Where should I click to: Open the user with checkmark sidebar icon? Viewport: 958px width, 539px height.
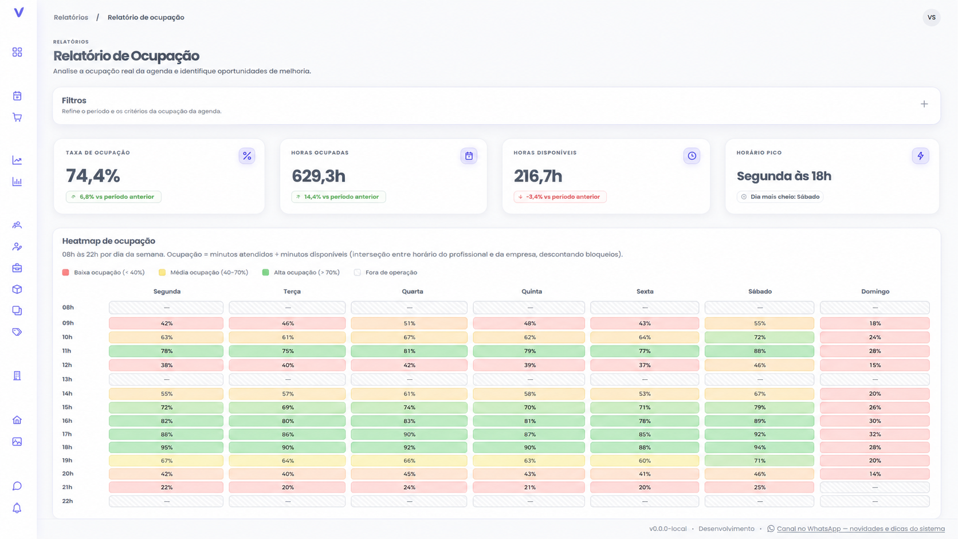[17, 247]
